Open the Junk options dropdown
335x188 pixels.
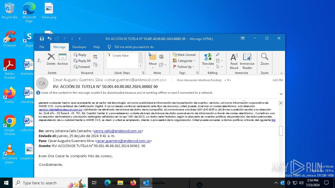pyautogui.click(x=41, y=61)
